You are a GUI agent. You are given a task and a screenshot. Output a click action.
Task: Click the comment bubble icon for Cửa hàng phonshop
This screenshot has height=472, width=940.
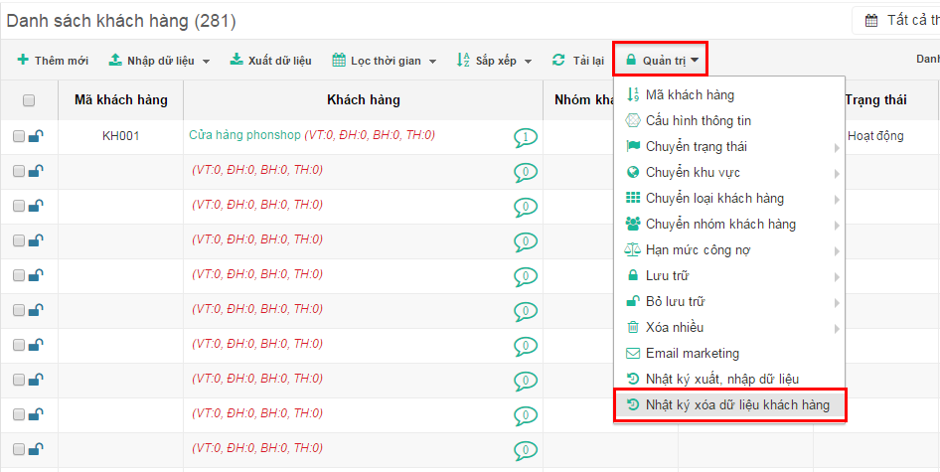click(526, 137)
